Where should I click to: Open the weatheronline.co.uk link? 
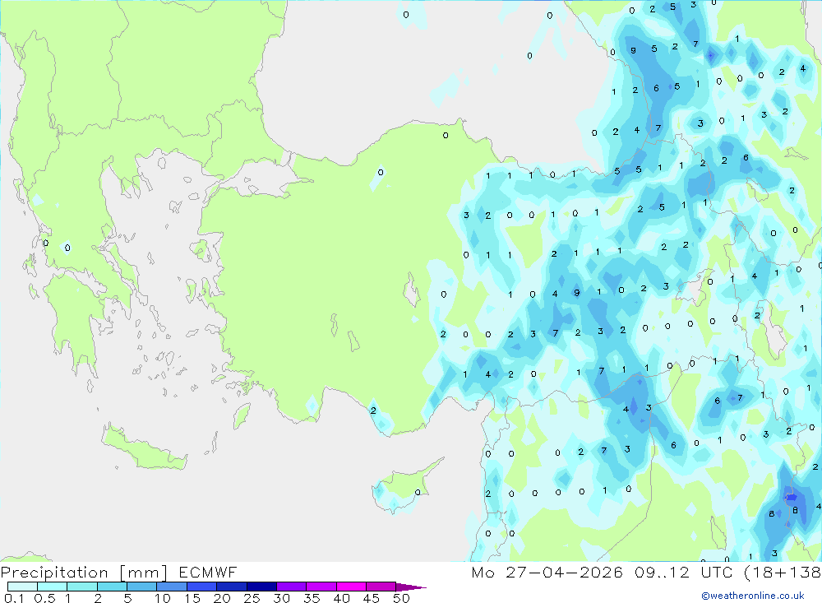pos(753,596)
